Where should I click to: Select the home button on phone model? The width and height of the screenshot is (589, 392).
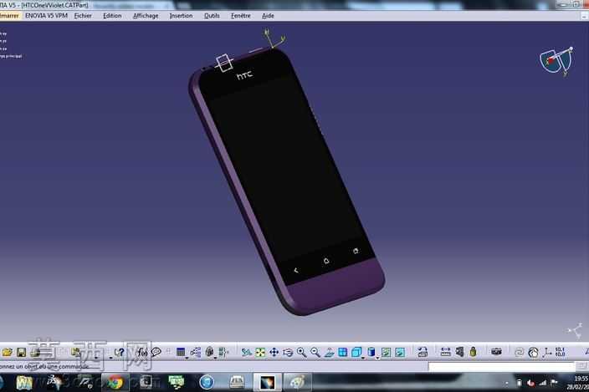click(x=326, y=260)
